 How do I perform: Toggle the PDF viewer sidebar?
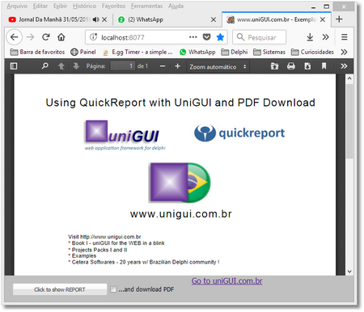(x=14, y=66)
